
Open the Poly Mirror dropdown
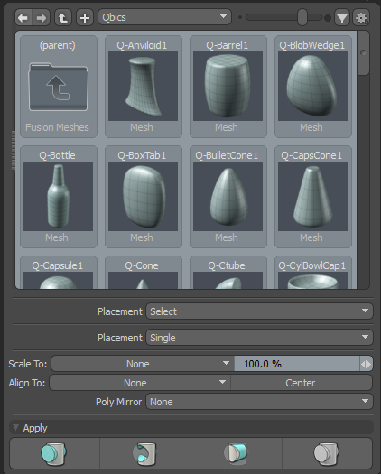pyautogui.click(x=259, y=402)
